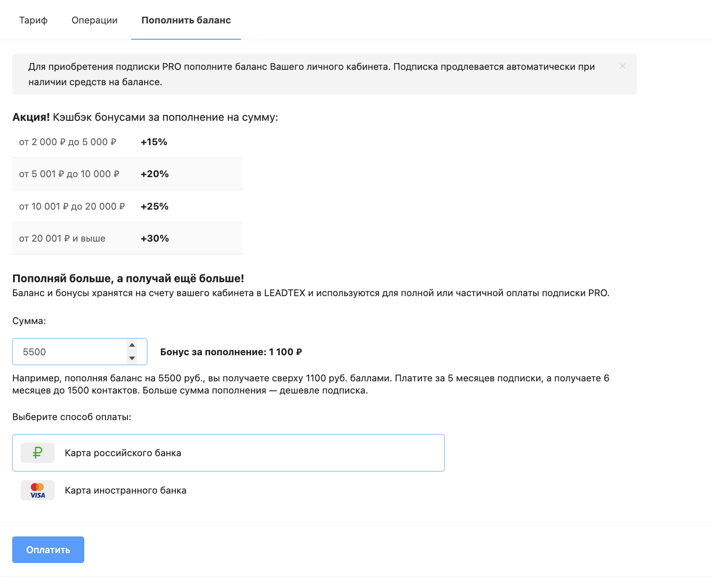Switch to the Операции tab

coord(95,20)
